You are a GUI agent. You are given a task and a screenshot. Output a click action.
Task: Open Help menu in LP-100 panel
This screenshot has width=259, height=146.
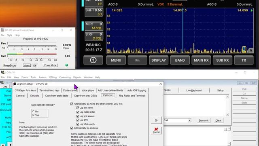17,35
